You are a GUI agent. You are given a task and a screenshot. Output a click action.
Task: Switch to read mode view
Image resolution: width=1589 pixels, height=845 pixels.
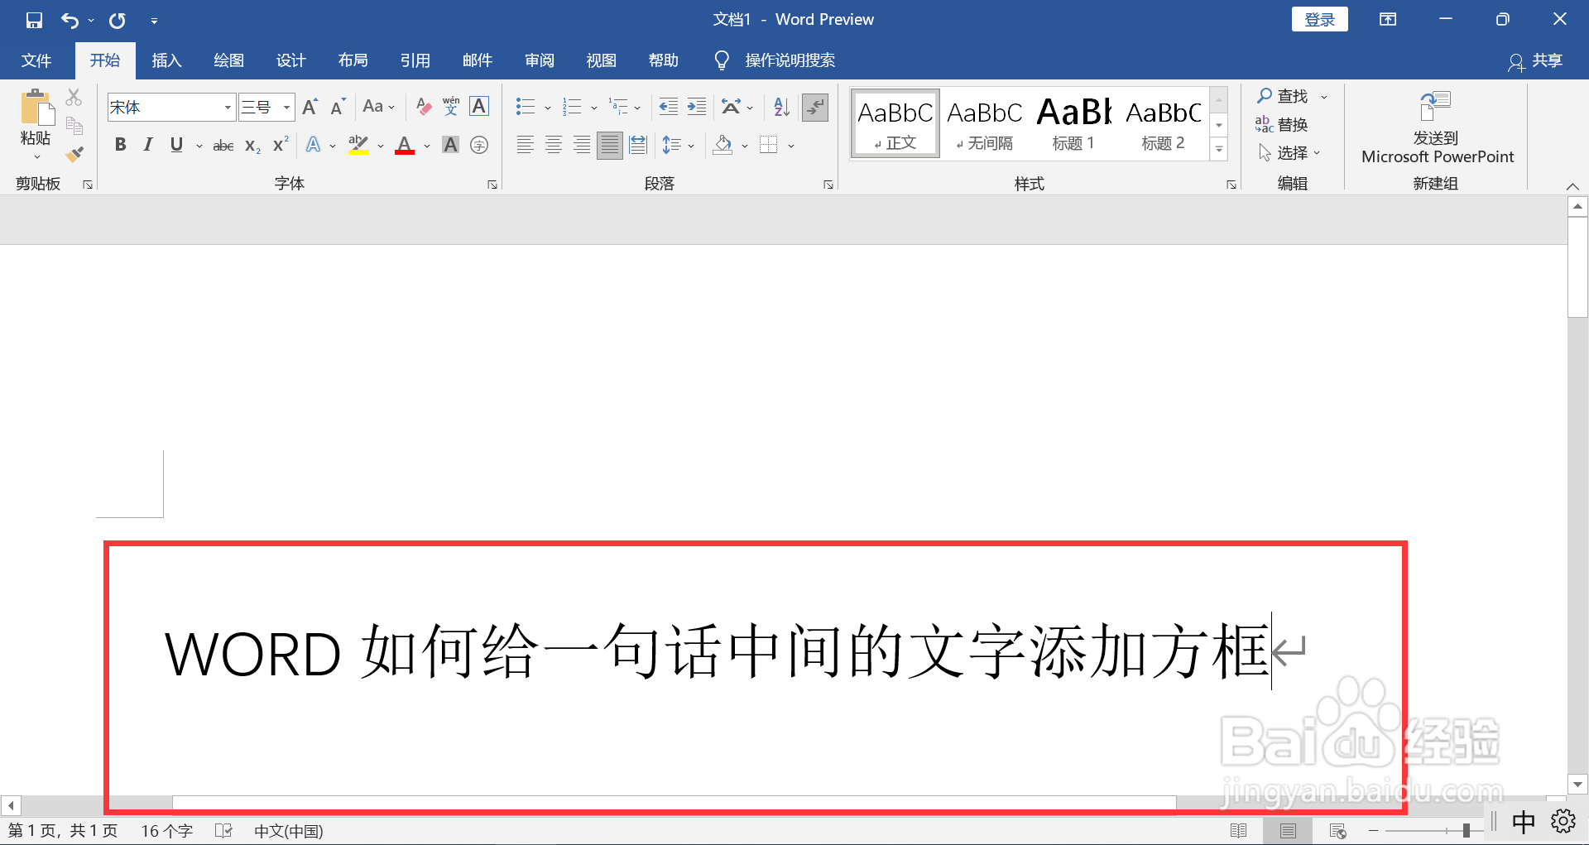tap(1238, 830)
